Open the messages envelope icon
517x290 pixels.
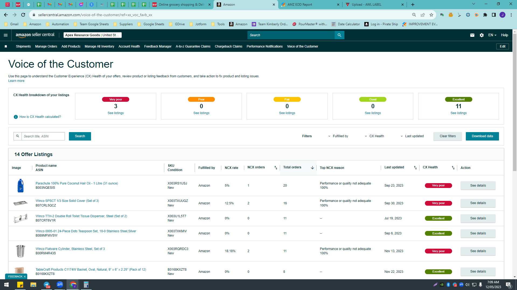tap(472, 35)
